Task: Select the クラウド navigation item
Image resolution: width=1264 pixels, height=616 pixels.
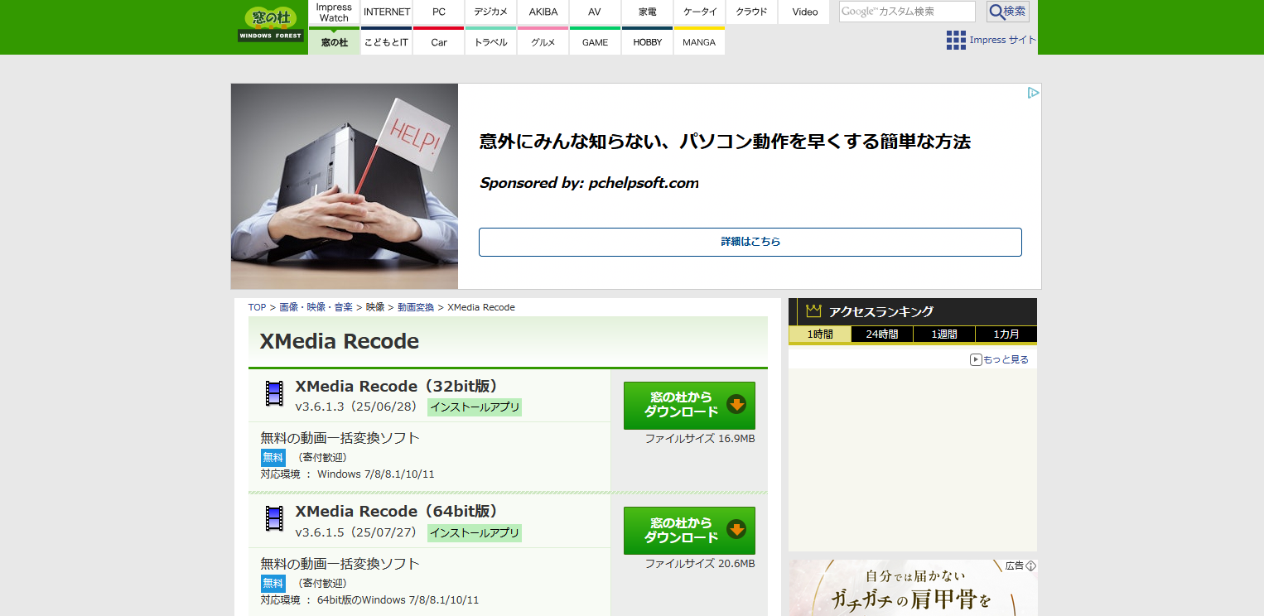Action: 751,12
